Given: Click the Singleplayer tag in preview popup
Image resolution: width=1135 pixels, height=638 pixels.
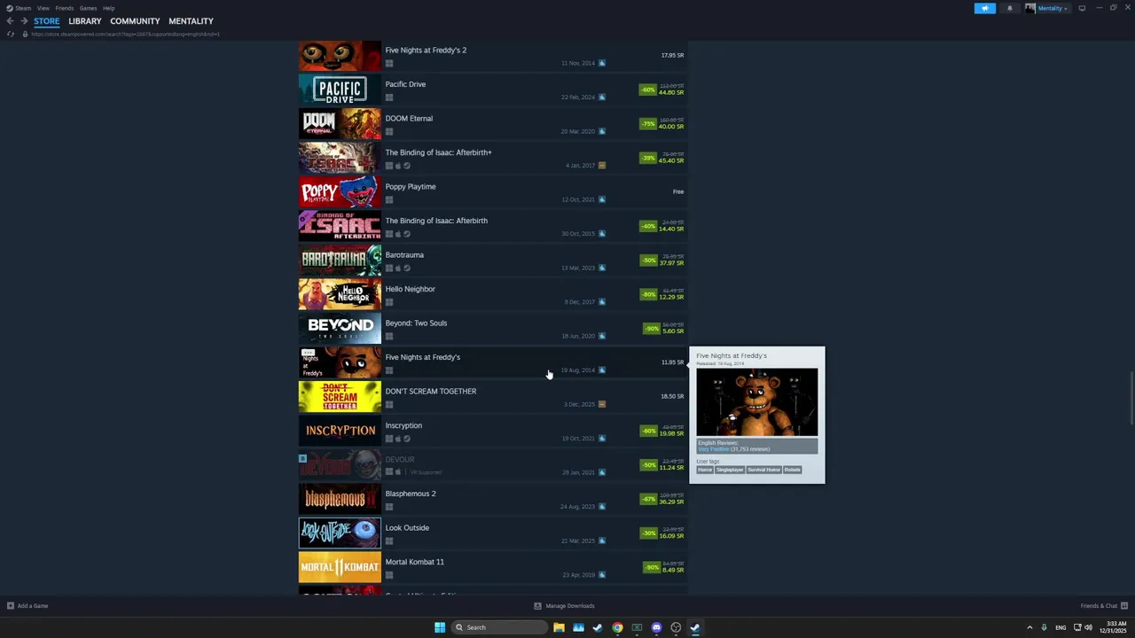Looking at the screenshot, I should 730,470.
